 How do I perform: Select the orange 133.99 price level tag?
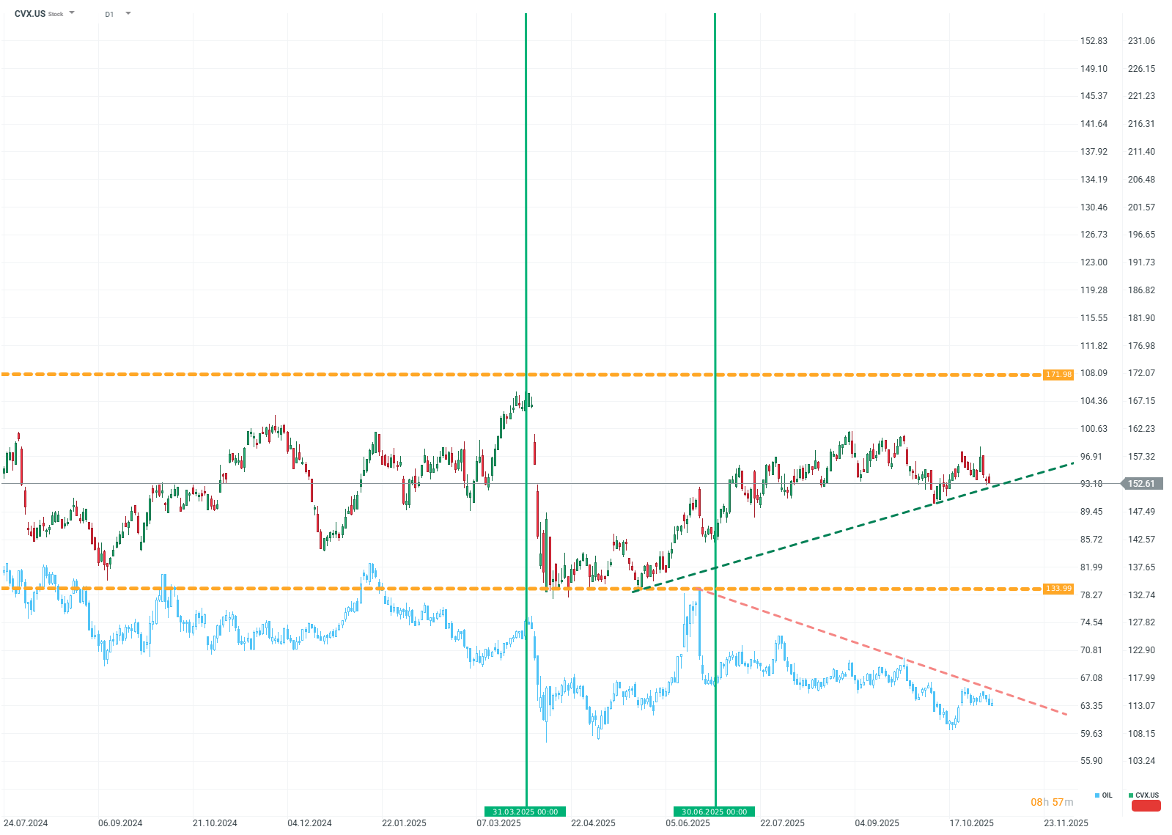point(1058,589)
